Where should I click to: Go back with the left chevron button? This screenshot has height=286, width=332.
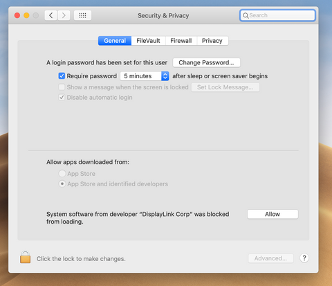coord(50,15)
